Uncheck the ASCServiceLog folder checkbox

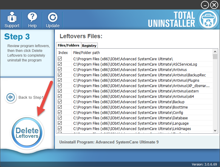pyautogui.click(x=60, y=64)
